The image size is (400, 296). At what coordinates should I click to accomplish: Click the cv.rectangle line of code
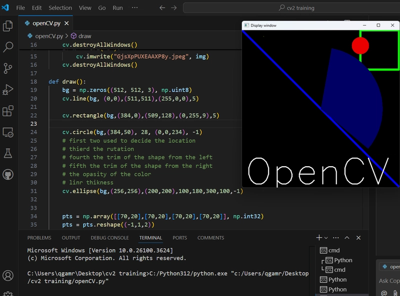click(140, 116)
